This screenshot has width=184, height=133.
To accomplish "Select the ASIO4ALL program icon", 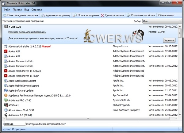I will pos(6,105).
